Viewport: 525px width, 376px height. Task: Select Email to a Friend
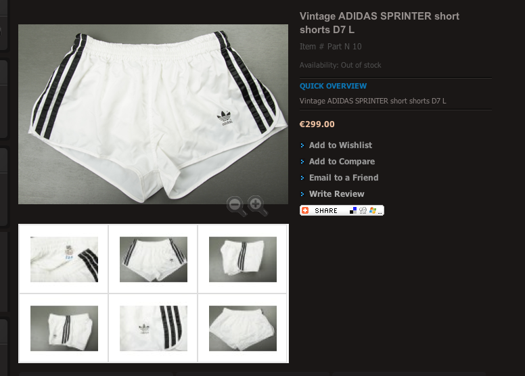pos(344,178)
